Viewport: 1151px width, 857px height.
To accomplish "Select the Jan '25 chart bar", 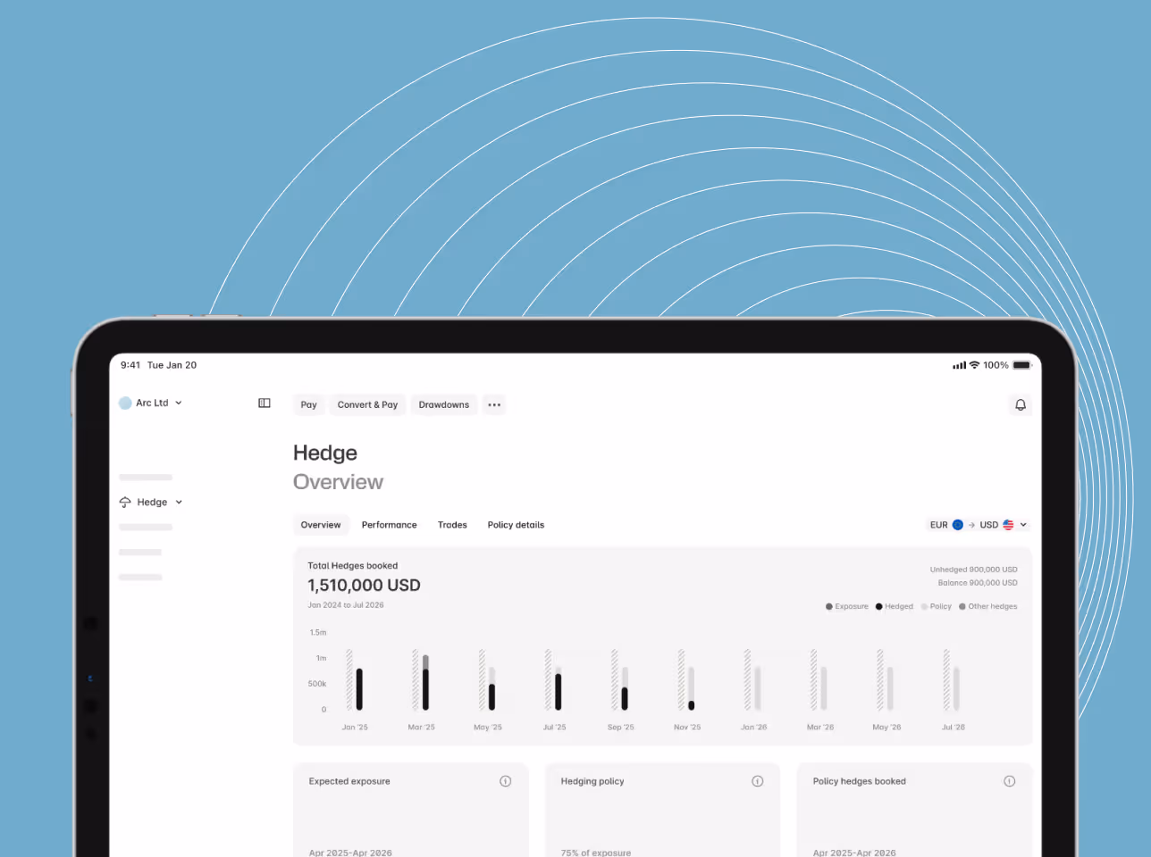I will click(359, 689).
